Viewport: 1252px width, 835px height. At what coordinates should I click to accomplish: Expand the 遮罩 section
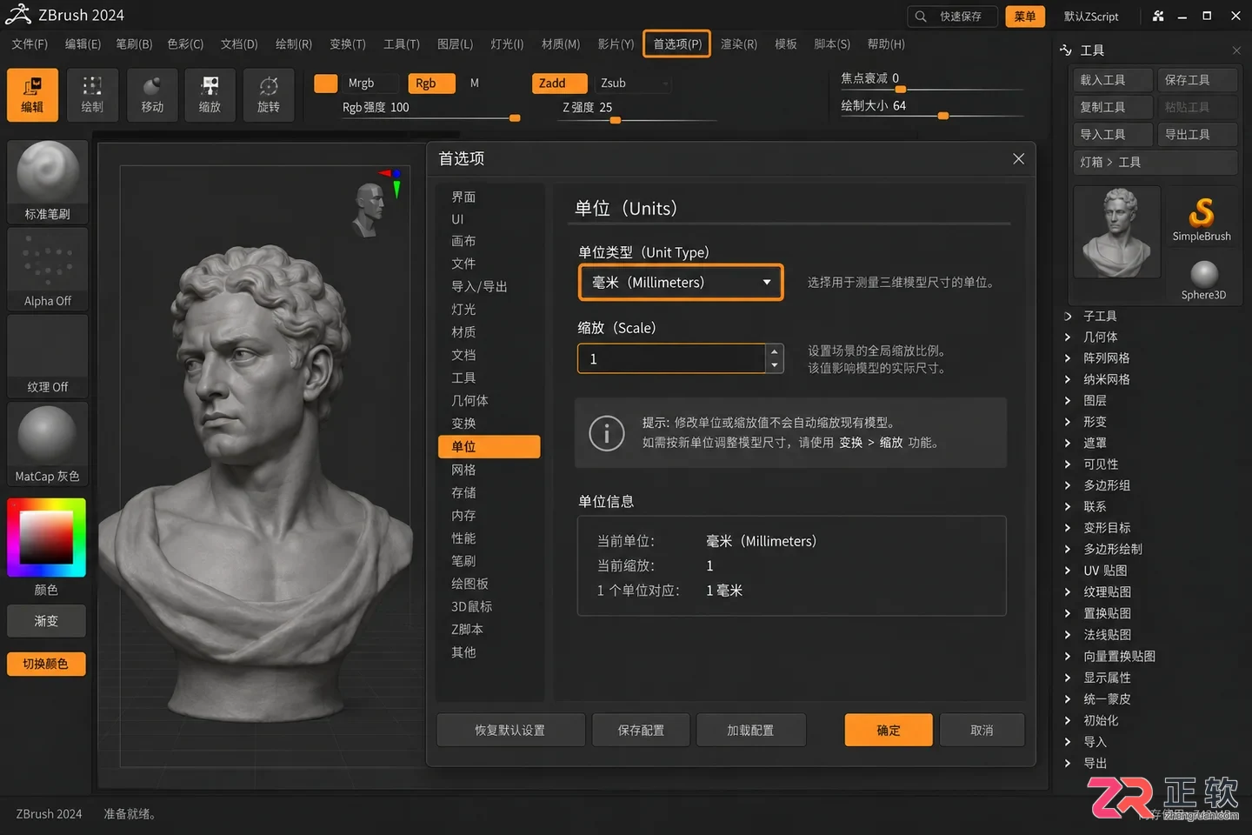click(1095, 443)
